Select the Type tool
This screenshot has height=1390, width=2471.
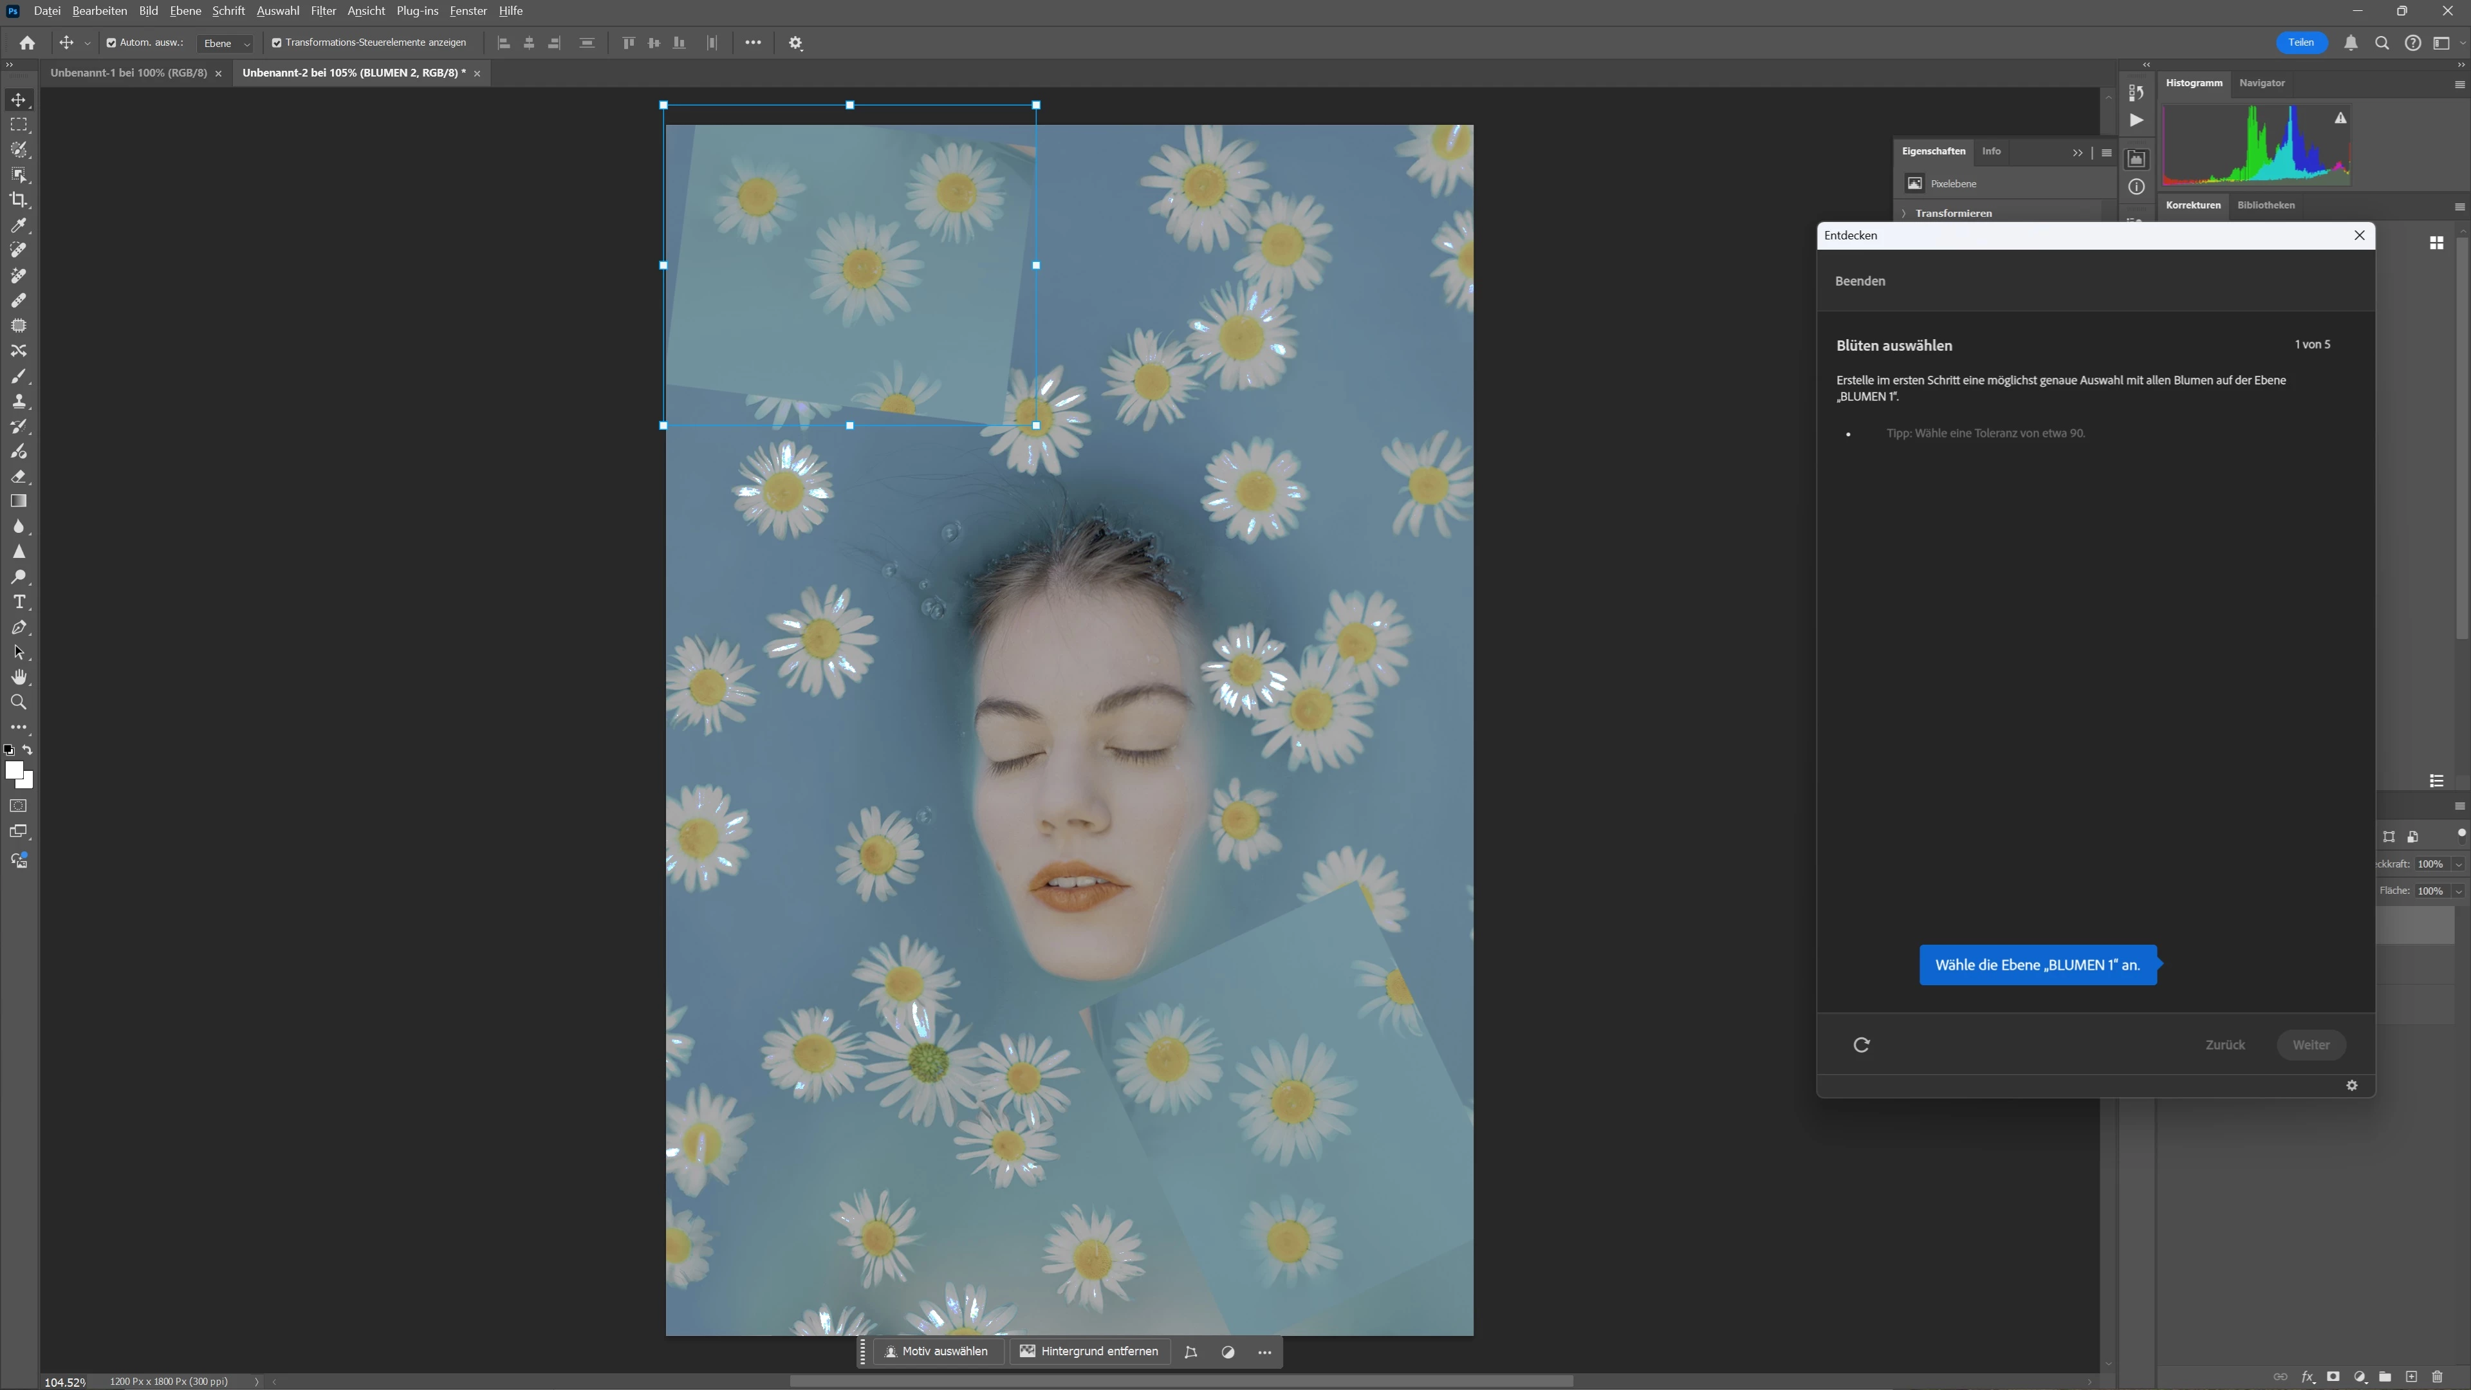coord(18,602)
